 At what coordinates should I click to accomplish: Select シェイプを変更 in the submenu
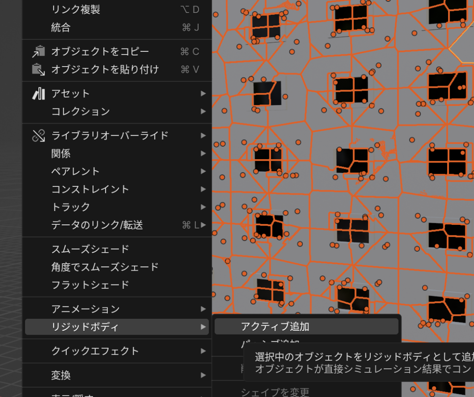[275, 392]
